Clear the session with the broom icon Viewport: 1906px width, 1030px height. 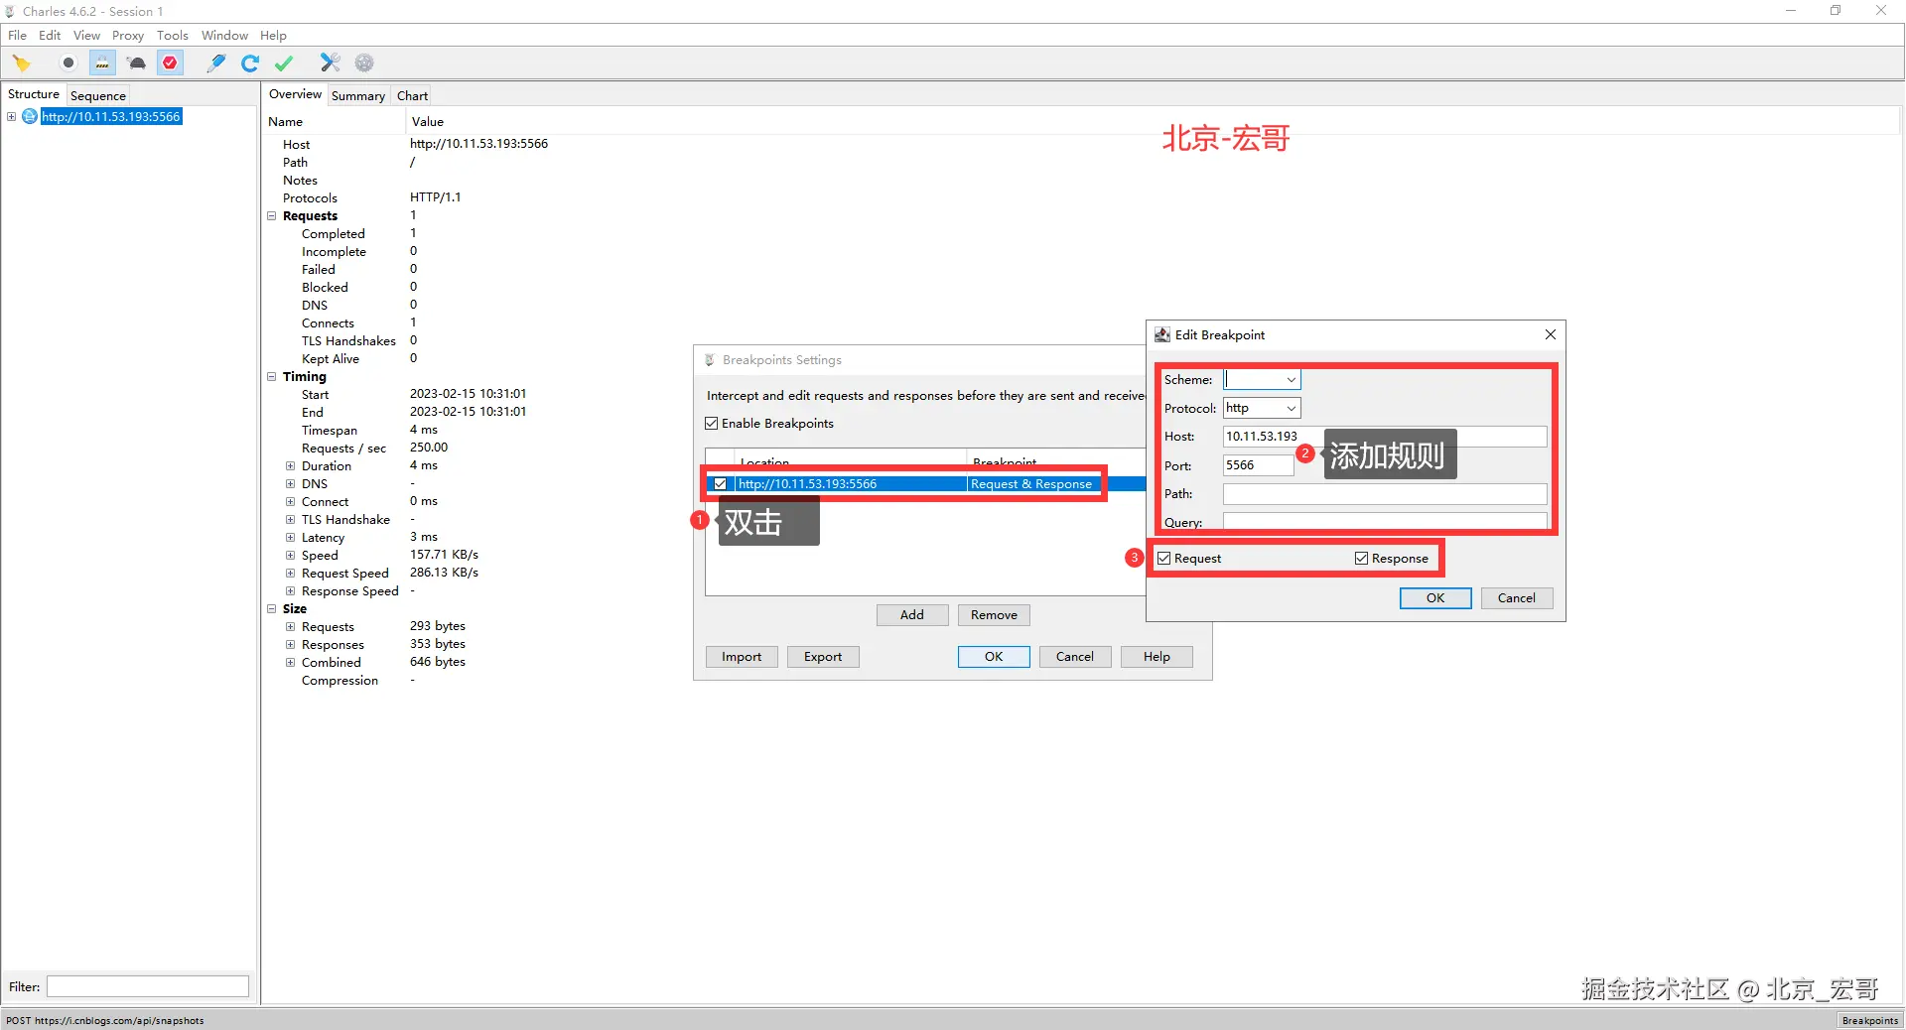tap(22, 64)
